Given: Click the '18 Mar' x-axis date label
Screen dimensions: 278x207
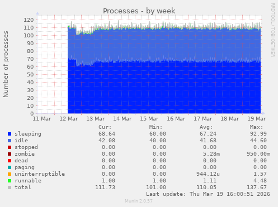Looking at the screenshot, I should (x=230, y=119).
